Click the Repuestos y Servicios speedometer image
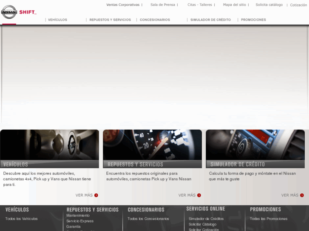 point(152,145)
